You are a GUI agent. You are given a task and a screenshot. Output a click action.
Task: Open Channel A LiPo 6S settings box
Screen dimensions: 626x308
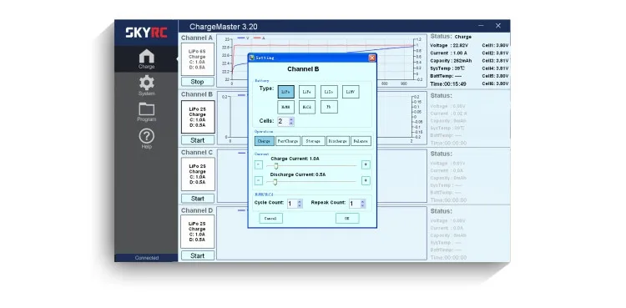(197, 59)
